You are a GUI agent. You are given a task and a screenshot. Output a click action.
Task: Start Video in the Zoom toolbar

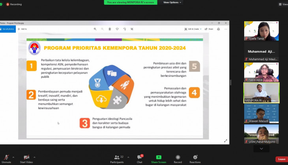click(x=26, y=159)
